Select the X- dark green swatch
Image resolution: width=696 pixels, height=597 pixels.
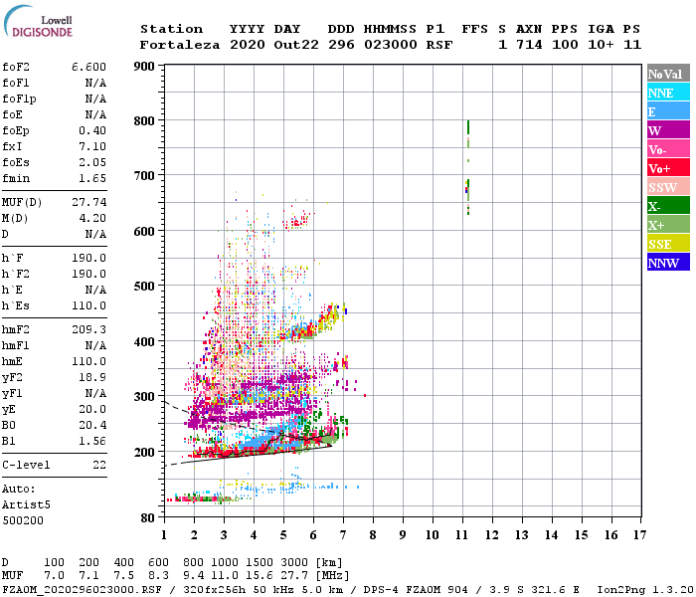[x=668, y=206]
